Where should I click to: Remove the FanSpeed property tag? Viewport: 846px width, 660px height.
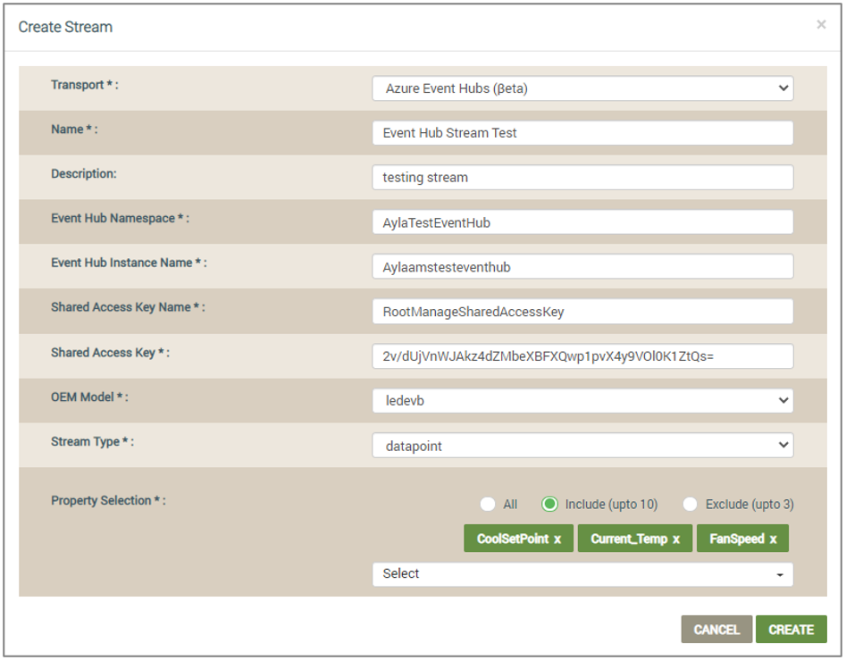click(773, 539)
